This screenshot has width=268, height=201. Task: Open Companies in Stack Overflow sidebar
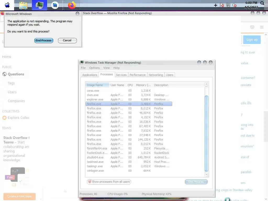16,101
